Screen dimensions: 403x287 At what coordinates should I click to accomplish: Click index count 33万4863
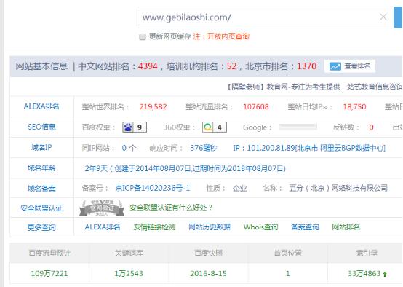pos(364,273)
